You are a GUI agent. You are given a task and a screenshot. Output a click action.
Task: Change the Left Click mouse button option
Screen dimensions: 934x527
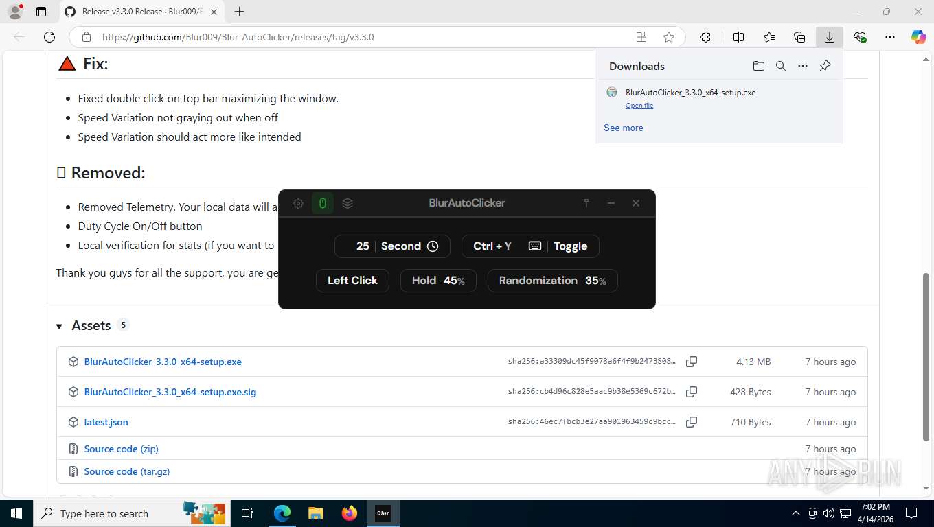point(352,281)
